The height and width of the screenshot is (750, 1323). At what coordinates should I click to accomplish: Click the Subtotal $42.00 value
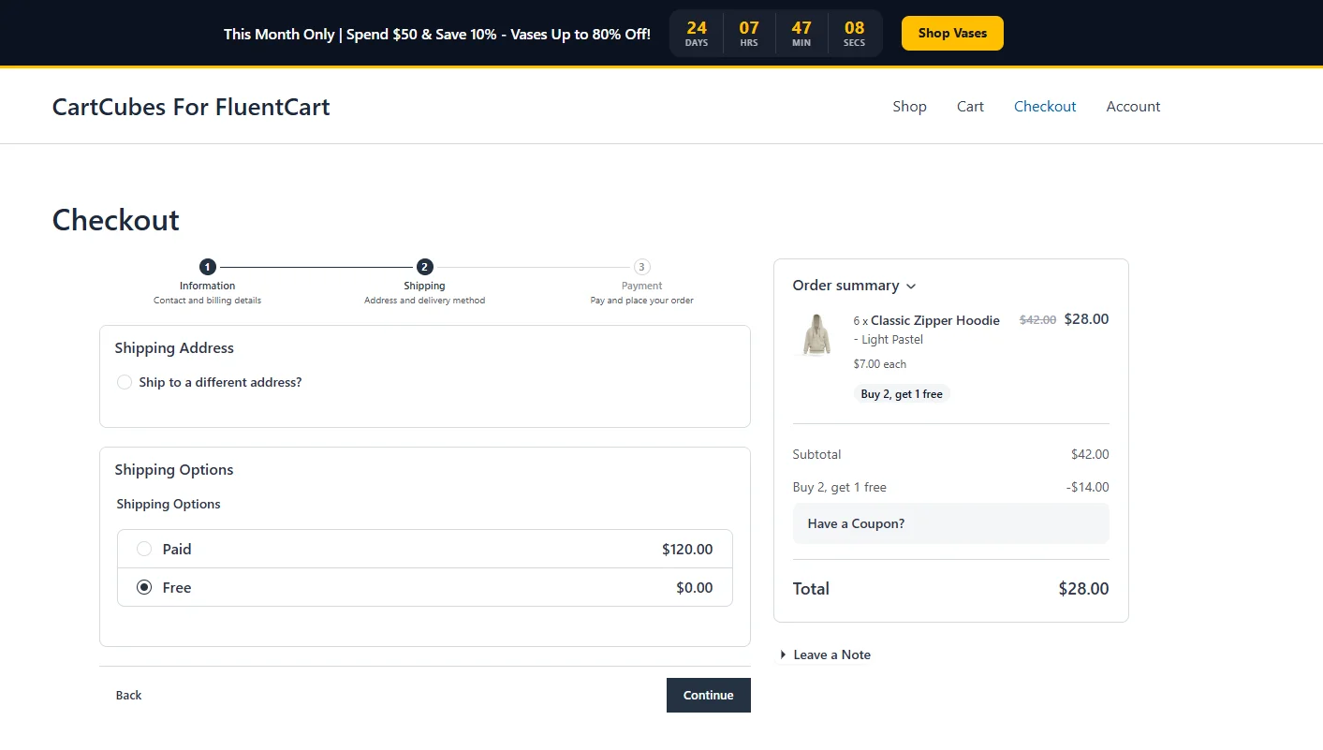(1090, 454)
